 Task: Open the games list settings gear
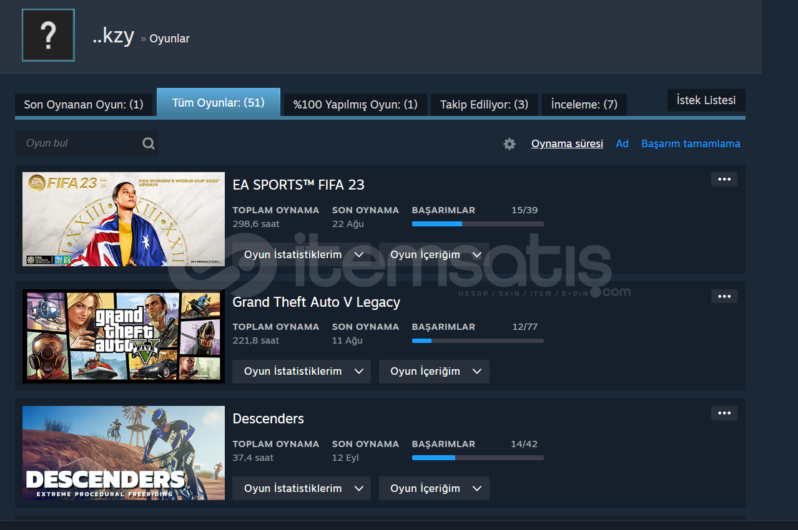510,144
